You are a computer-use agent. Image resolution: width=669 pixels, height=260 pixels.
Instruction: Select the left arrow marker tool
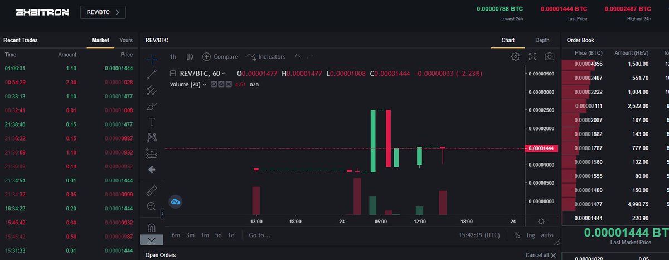[152, 170]
